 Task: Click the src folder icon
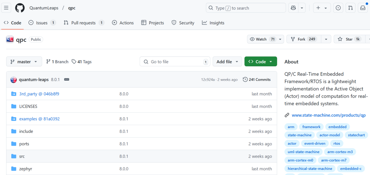coord(14,157)
